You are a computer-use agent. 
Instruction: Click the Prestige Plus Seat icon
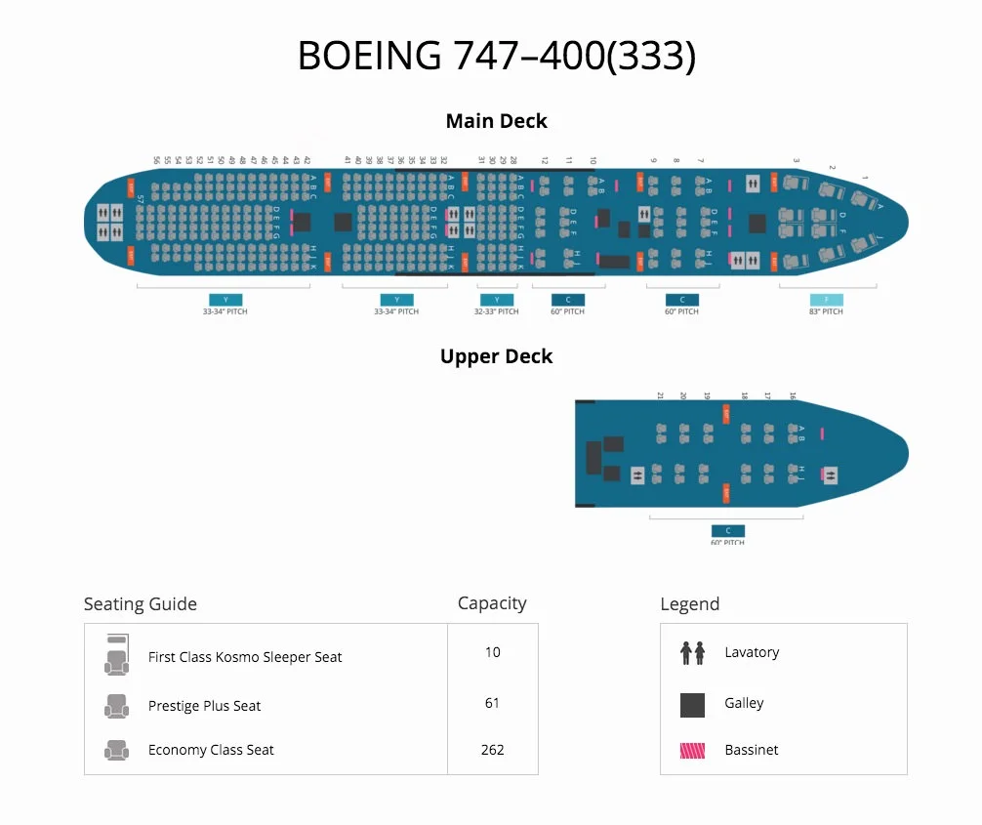pos(116,706)
